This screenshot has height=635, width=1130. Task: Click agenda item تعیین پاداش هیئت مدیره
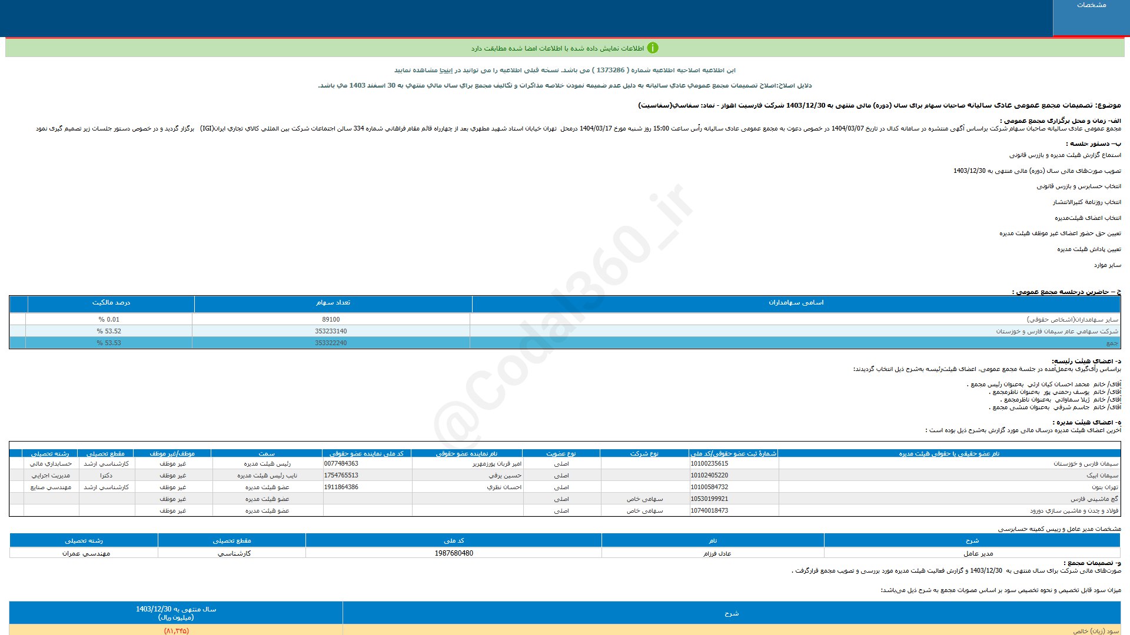pyautogui.click(x=1089, y=249)
